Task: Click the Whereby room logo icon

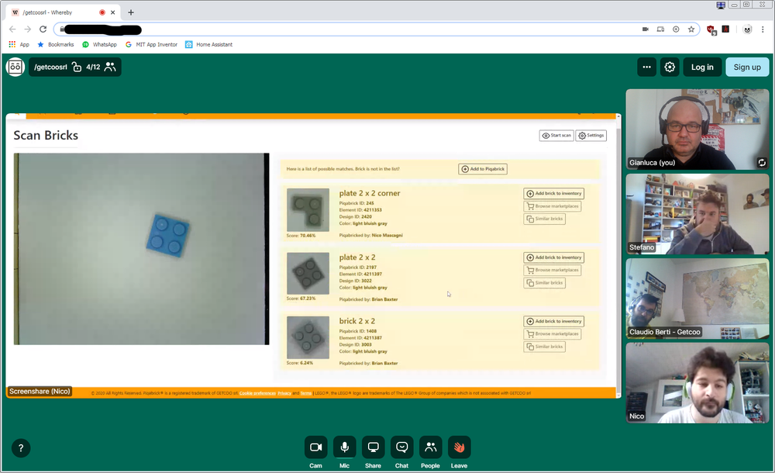Action: tap(15, 67)
